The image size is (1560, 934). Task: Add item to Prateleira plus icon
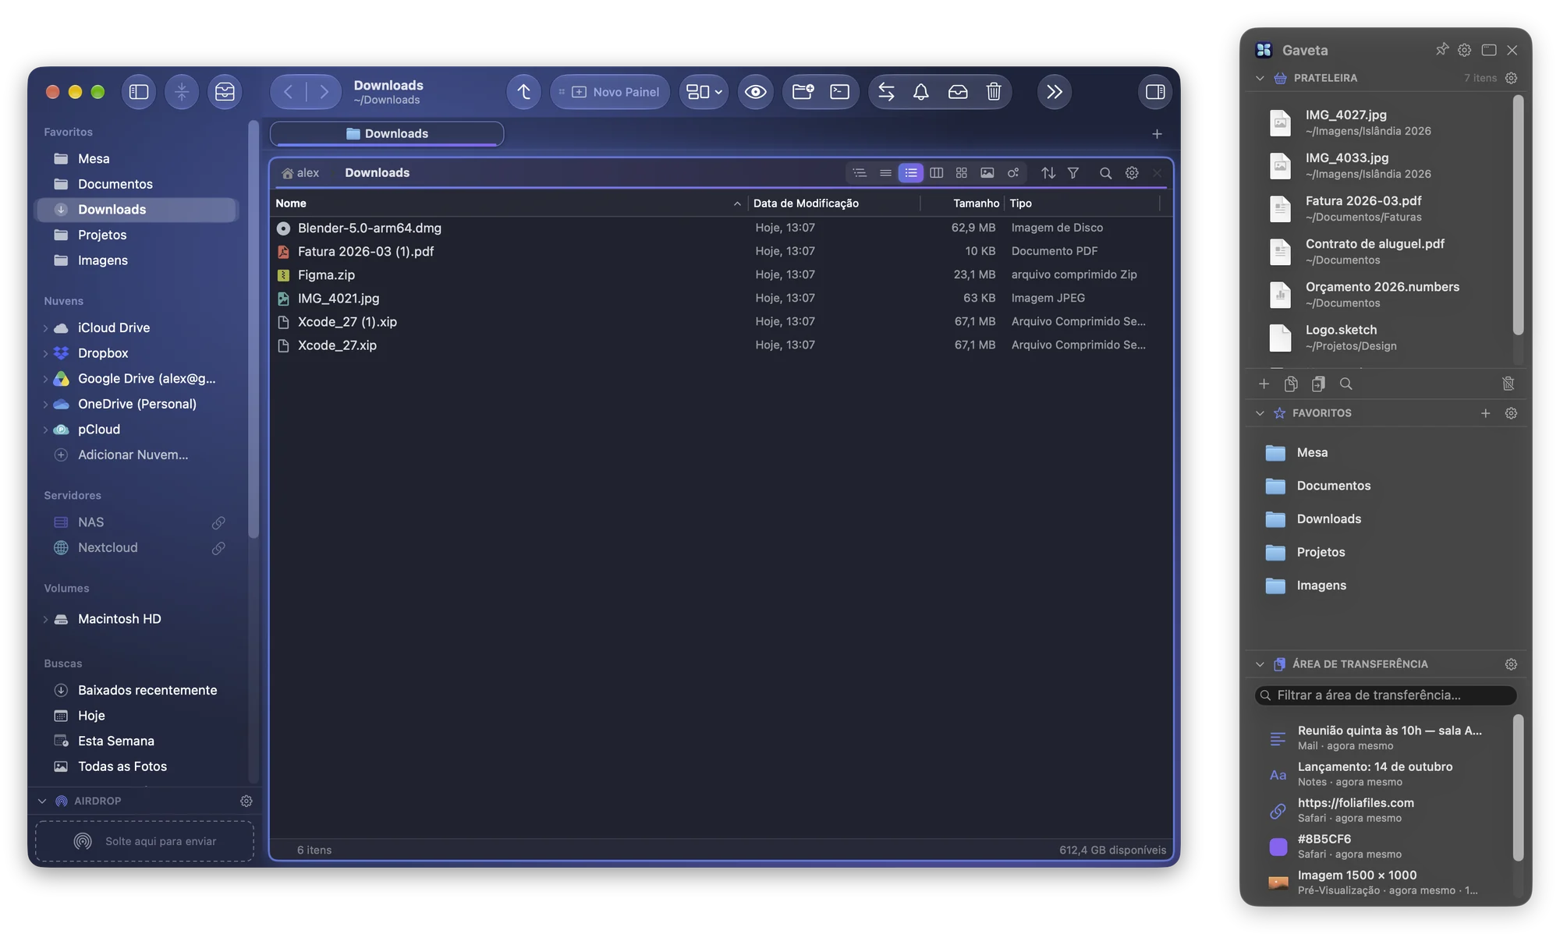click(1264, 384)
